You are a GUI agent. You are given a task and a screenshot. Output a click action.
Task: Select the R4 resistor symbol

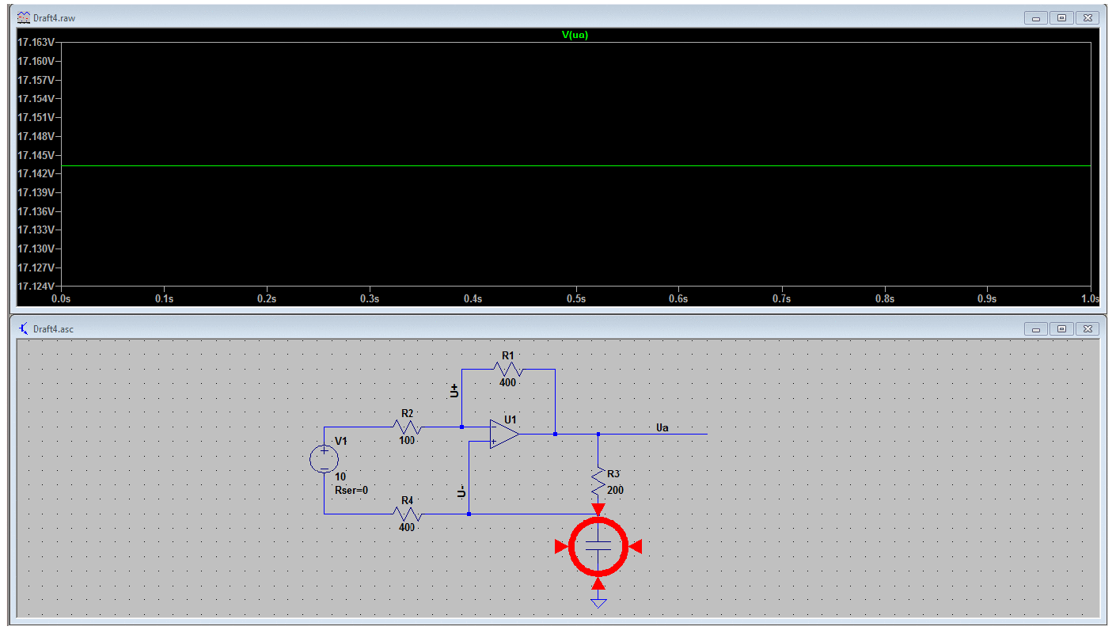[x=407, y=514]
